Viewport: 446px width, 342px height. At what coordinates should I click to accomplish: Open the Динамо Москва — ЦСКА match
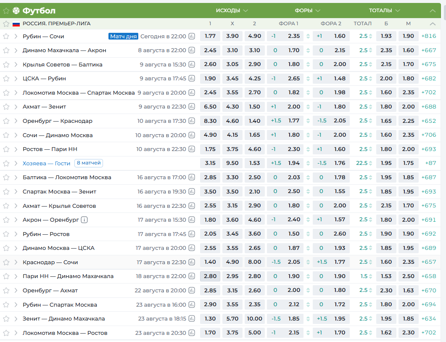(x=58, y=248)
